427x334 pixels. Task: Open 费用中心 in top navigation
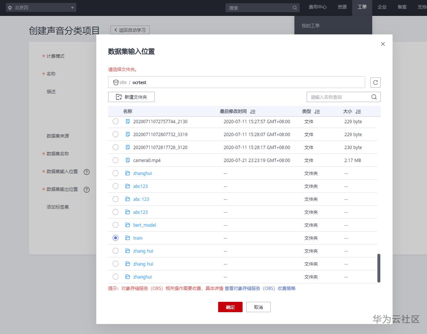[317, 7]
